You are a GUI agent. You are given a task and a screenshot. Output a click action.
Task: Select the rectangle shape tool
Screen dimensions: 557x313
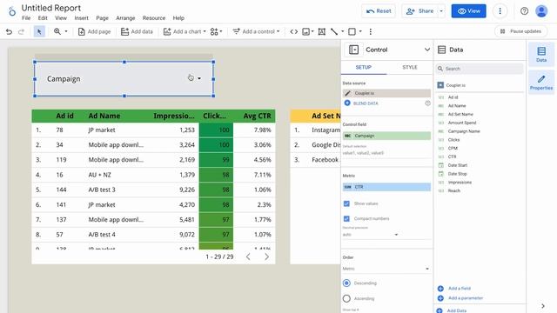point(352,31)
